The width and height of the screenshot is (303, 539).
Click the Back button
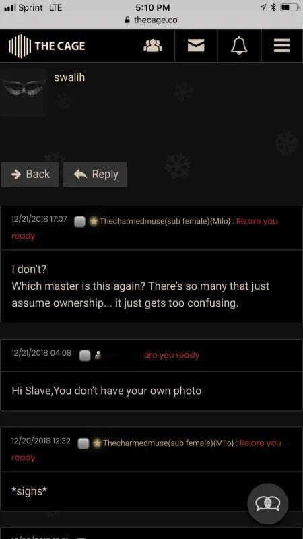[30, 175]
